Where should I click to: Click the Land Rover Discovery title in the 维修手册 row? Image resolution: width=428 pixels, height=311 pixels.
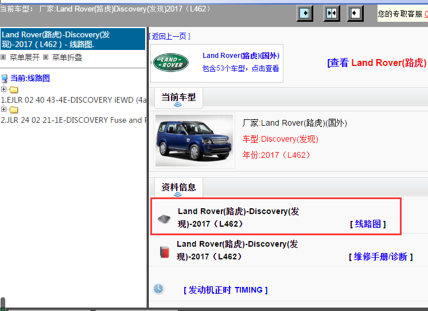237,250
